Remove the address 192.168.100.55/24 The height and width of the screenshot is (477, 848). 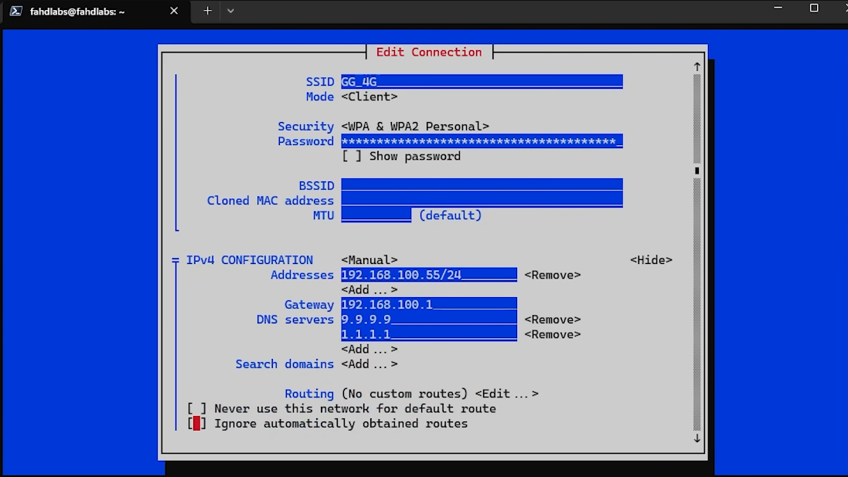(553, 275)
